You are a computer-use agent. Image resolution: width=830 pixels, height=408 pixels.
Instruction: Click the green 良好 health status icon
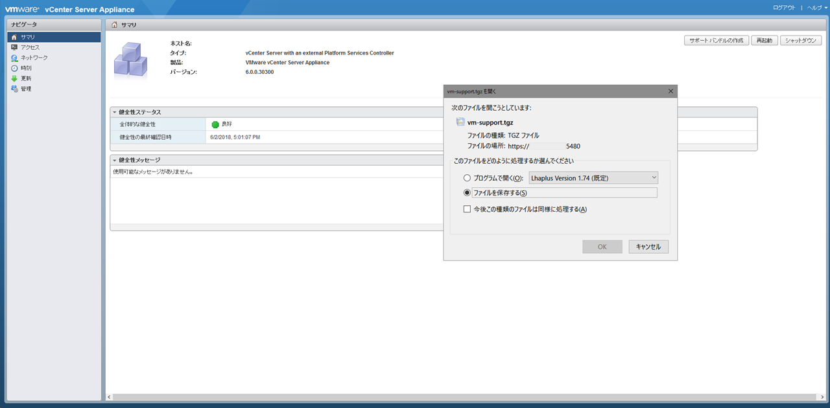(215, 124)
